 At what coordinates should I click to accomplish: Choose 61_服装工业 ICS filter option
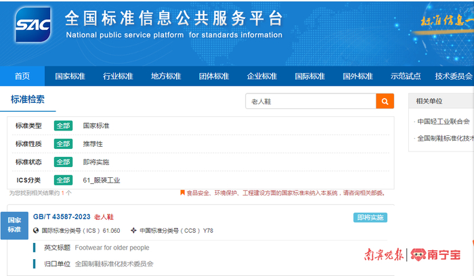pos(102,180)
